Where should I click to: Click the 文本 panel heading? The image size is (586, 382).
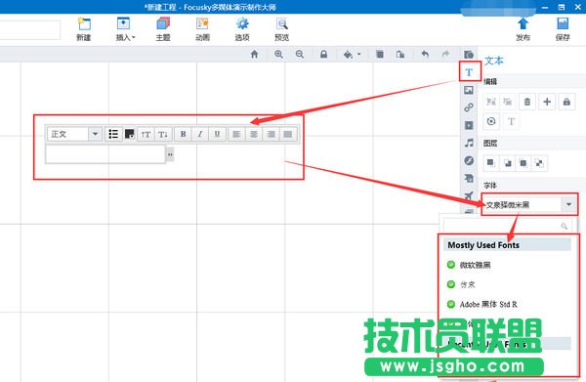click(x=493, y=61)
